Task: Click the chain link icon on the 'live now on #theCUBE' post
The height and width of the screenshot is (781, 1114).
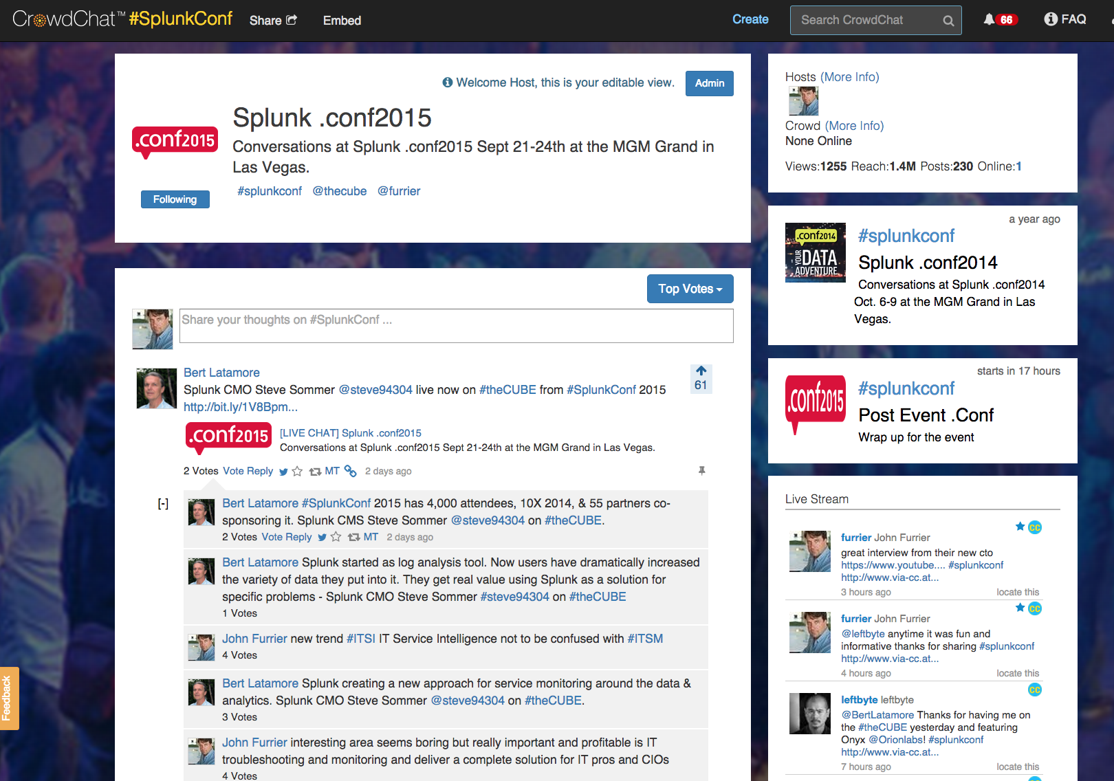Action: click(351, 471)
